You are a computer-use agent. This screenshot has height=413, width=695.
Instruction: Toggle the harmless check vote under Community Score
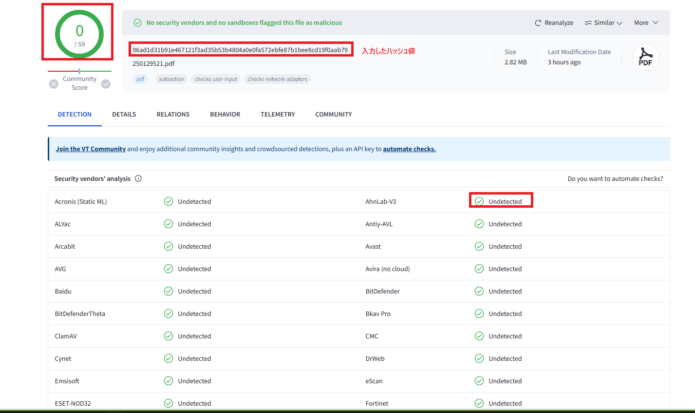point(106,83)
